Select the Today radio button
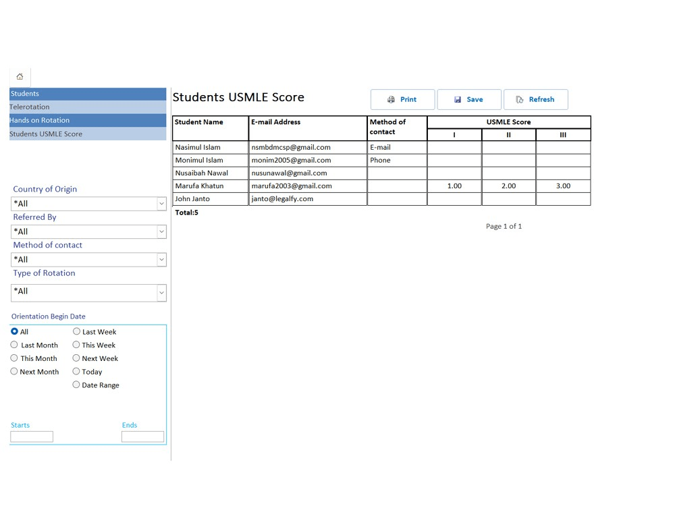The image size is (675, 506). tap(76, 371)
